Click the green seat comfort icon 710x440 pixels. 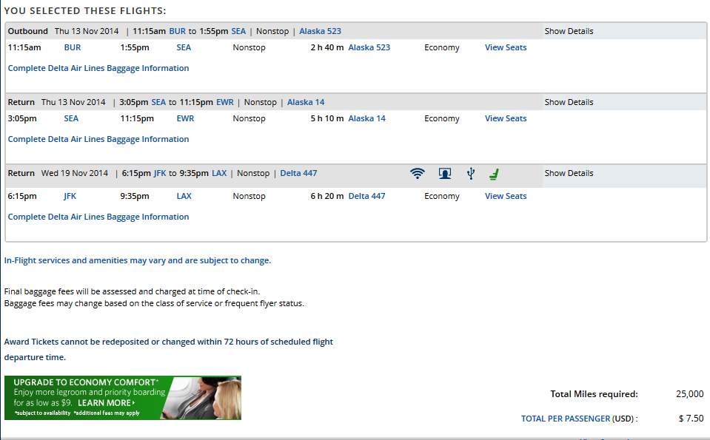click(x=494, y=174)
